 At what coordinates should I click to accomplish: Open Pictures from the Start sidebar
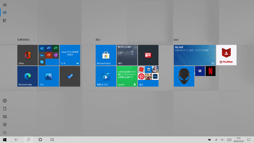(x=5, y=117)
